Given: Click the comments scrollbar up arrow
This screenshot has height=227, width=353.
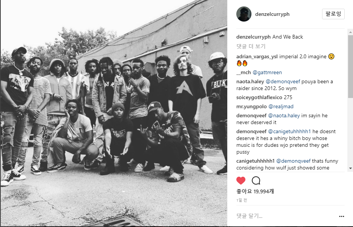Looking at the screenshot, I should pos(350,32).
